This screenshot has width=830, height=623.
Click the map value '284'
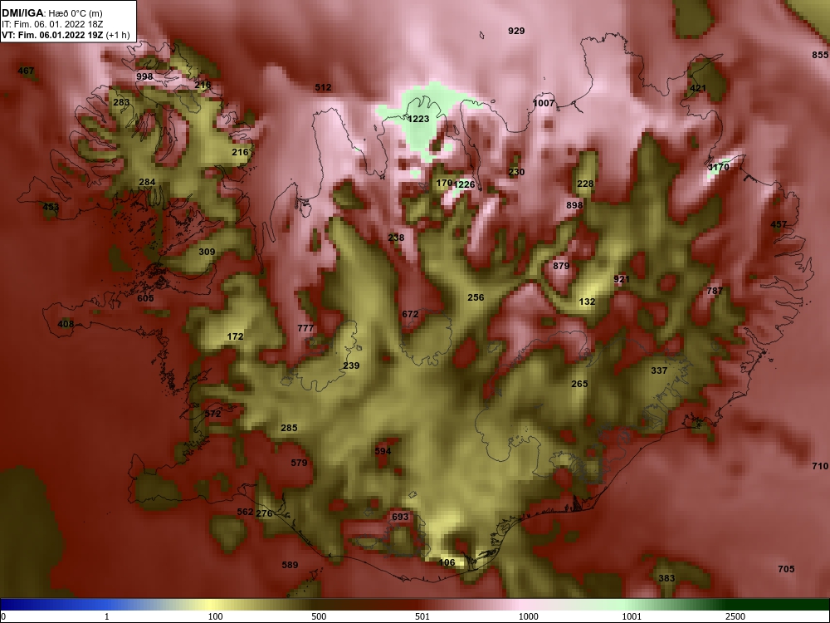point(147,182)
